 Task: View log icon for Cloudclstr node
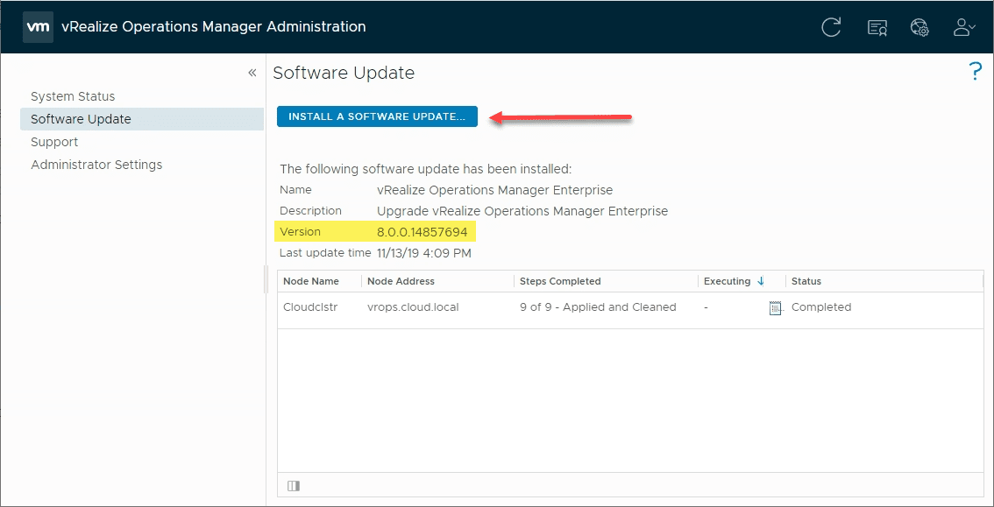(x=775, y=307)
